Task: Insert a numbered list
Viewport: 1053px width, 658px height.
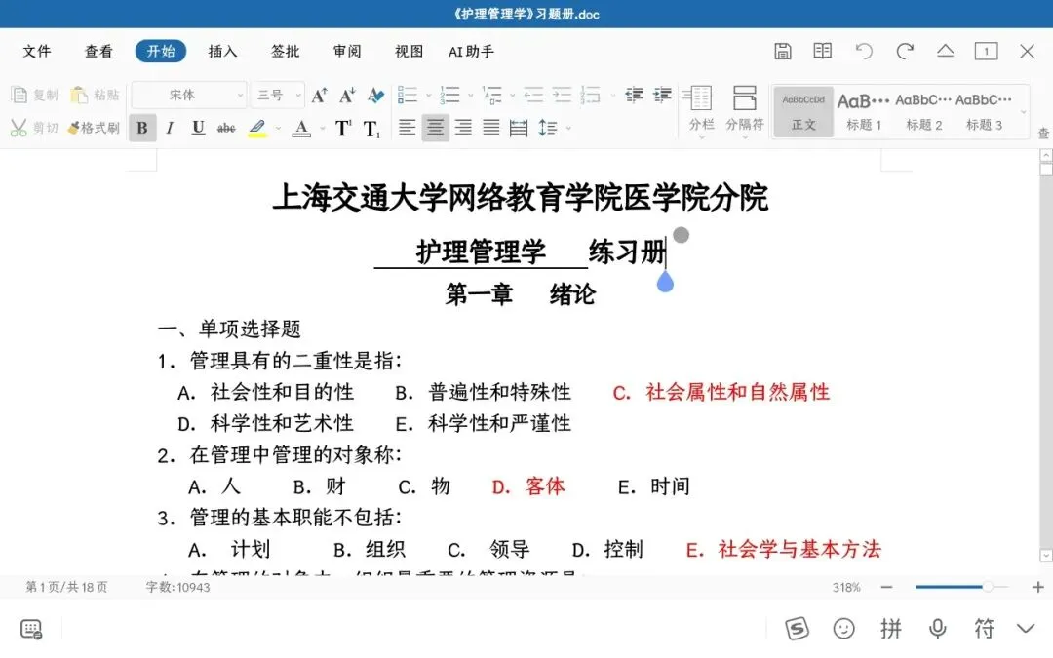Action: [449, 95]
